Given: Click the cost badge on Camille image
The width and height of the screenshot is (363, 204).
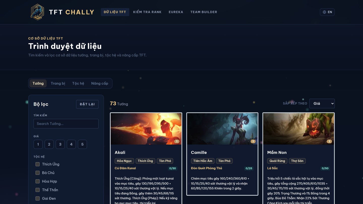Looking at the screenshot, I should (x=253, y=142).
